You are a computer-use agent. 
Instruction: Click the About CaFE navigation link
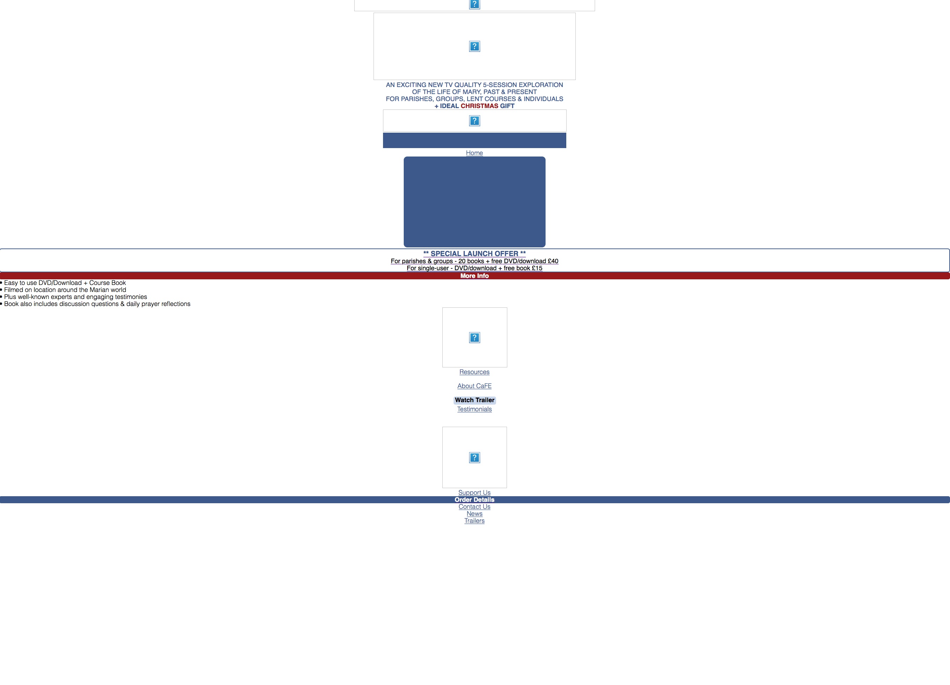tap(474, 386)
